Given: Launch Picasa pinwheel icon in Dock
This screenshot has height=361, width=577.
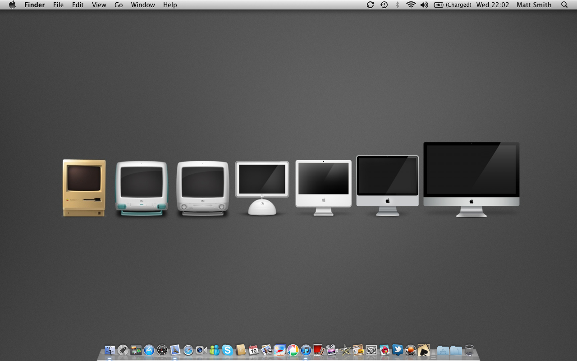Looking at the screenshot, I should pyautogui.click(x=293, y=350).
